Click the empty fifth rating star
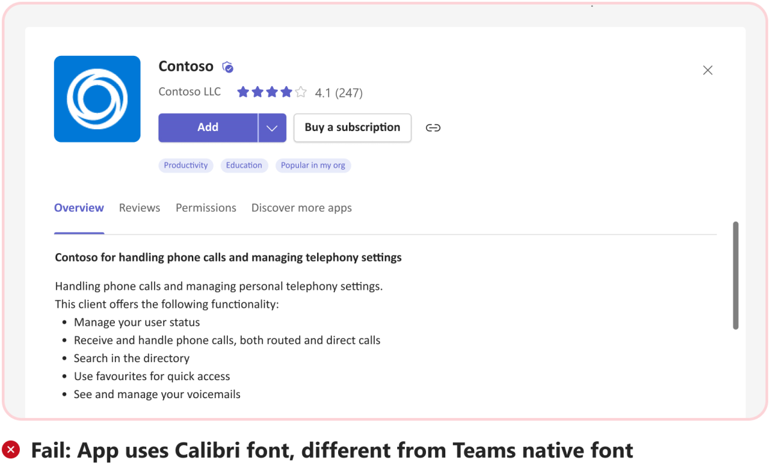770x463 pixels. (300, 92)
